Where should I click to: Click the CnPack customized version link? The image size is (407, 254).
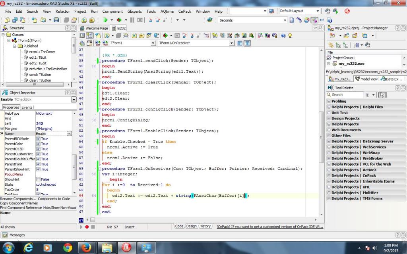point(270,227)
